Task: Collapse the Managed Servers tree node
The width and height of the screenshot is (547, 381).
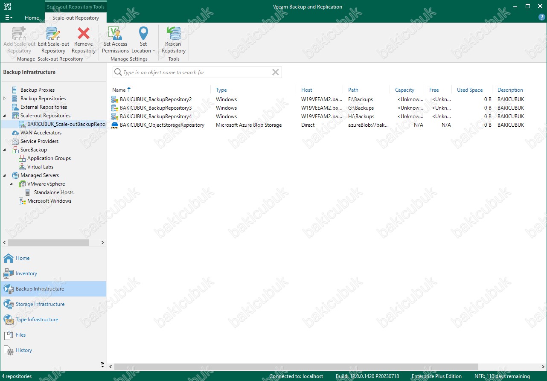Action: click(5, 175)
